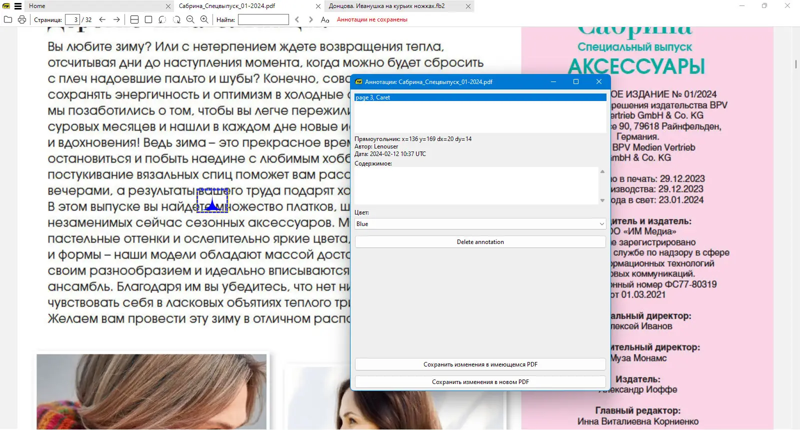Close the Home tab
Screen dimensions: 800x430
(x=168, y=6)
